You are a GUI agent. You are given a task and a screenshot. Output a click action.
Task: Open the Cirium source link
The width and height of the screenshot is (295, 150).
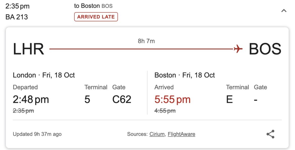click(x=156, y=134)
